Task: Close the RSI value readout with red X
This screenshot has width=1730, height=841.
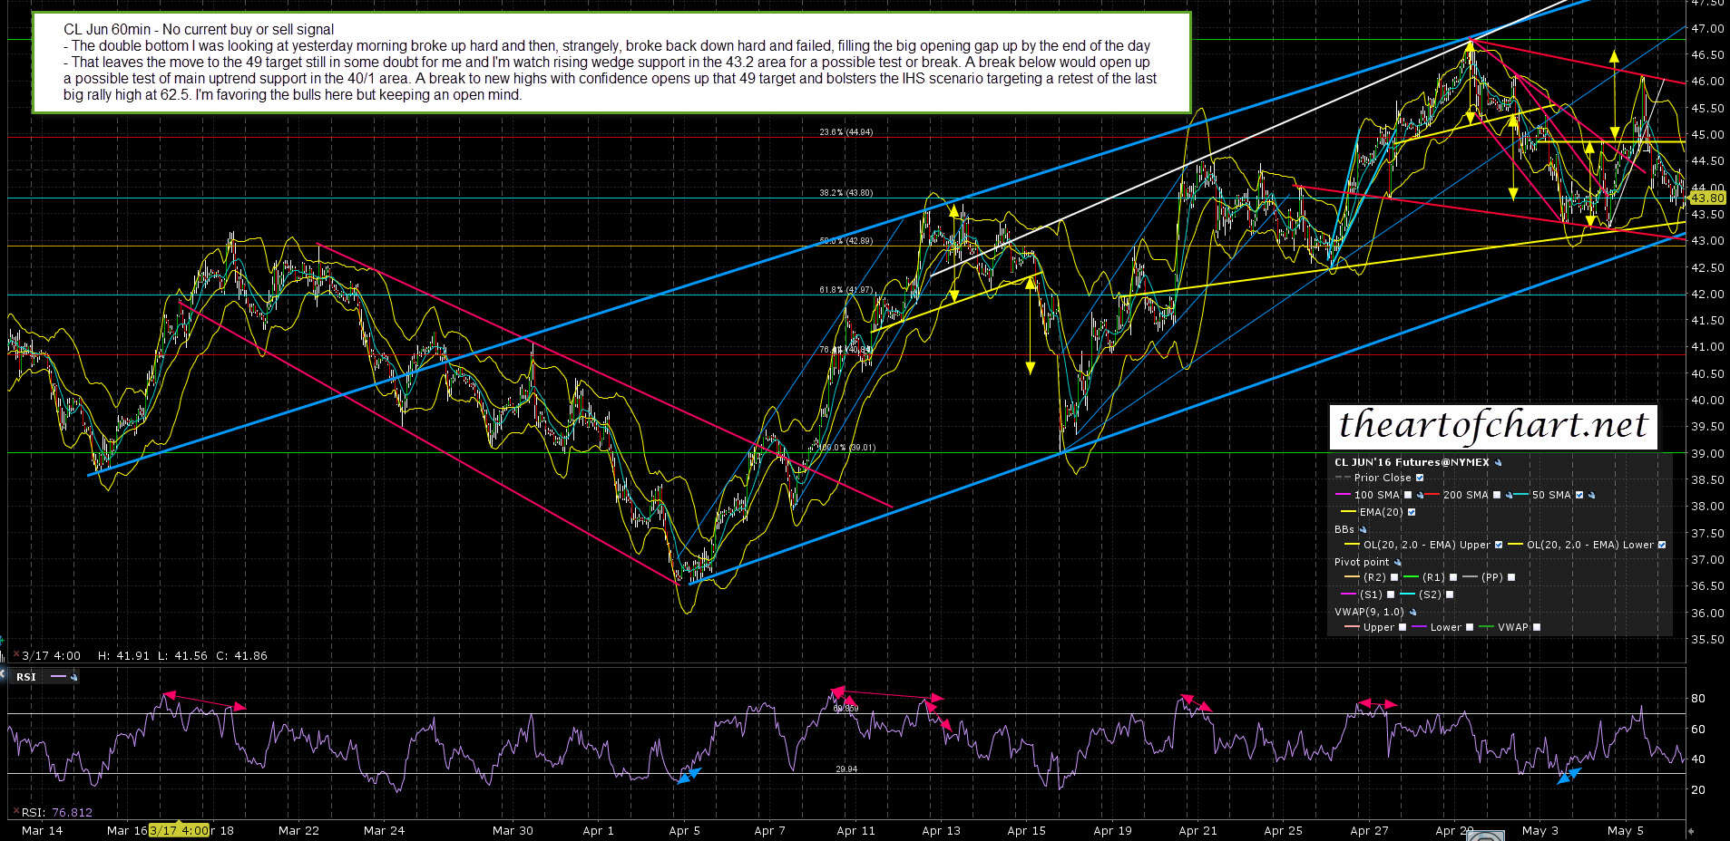Action: pos(15,812)
